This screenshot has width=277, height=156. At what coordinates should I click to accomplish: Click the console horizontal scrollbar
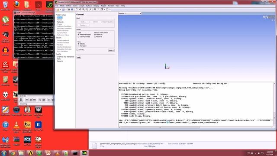(160, 127)
